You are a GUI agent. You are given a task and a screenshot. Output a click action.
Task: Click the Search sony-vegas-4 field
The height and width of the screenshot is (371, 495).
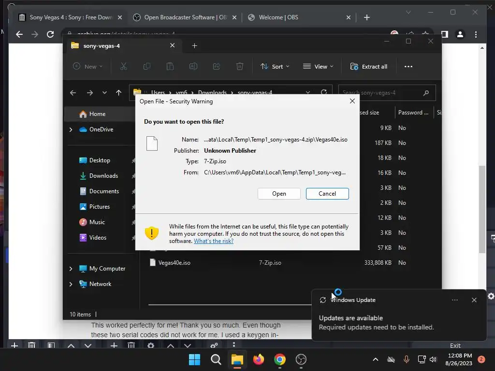pyautogui.click(x=387, y=93)
